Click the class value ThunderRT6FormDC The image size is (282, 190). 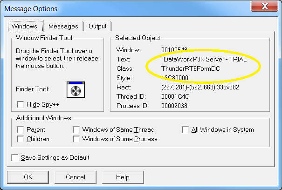point(191,68)
